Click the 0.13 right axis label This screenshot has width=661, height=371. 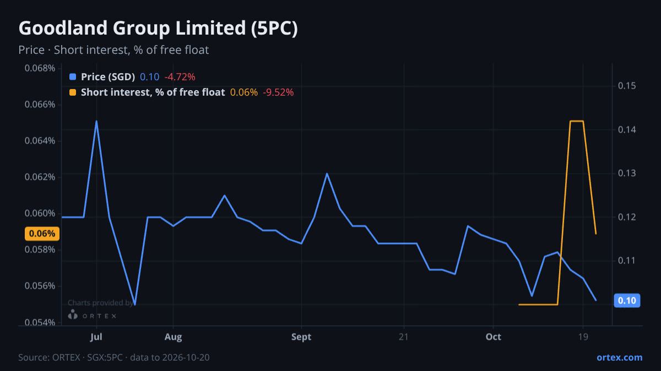pos(627,173)
